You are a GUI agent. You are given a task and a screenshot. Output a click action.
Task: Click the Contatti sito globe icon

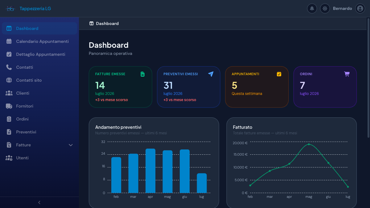click(9, 80)
